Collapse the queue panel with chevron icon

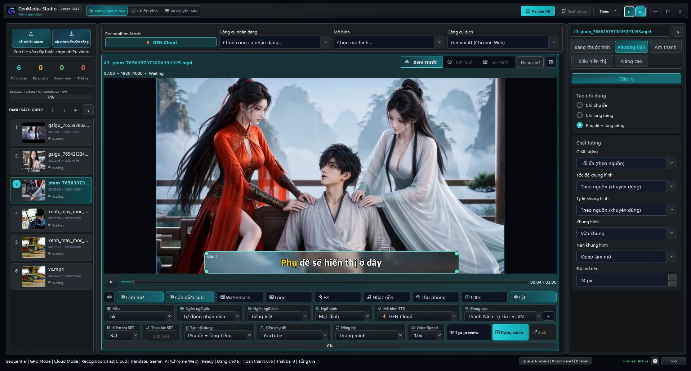coord(88,110)
